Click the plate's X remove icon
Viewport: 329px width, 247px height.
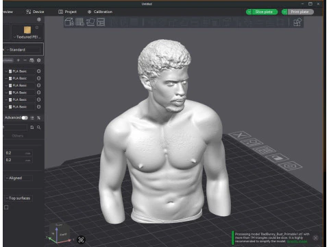pos(240,135)
